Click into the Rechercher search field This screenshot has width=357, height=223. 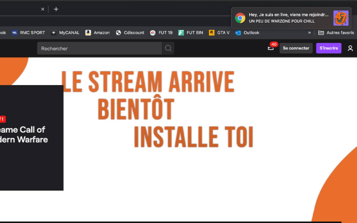point(100,48)
